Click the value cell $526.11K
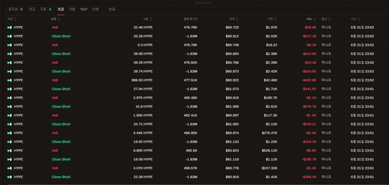 coord(270,151)
